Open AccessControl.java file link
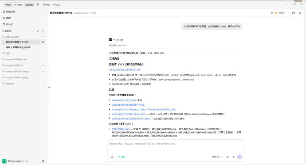Viewport: 306px width, 165px height. click(x=124, y=100)
